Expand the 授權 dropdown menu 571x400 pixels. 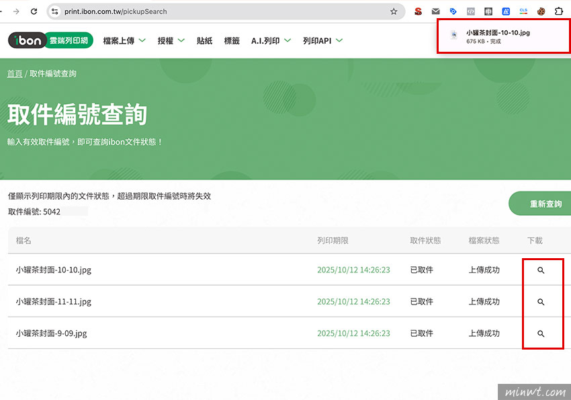click(171, 41)
